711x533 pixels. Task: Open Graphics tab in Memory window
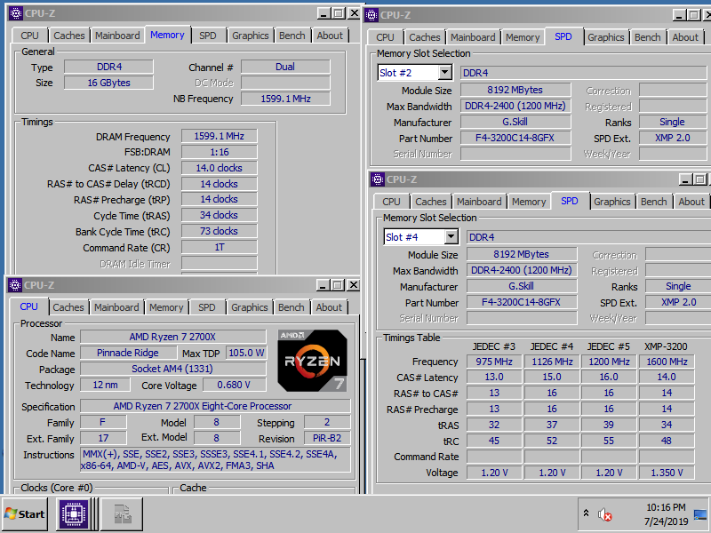point(251,36)
